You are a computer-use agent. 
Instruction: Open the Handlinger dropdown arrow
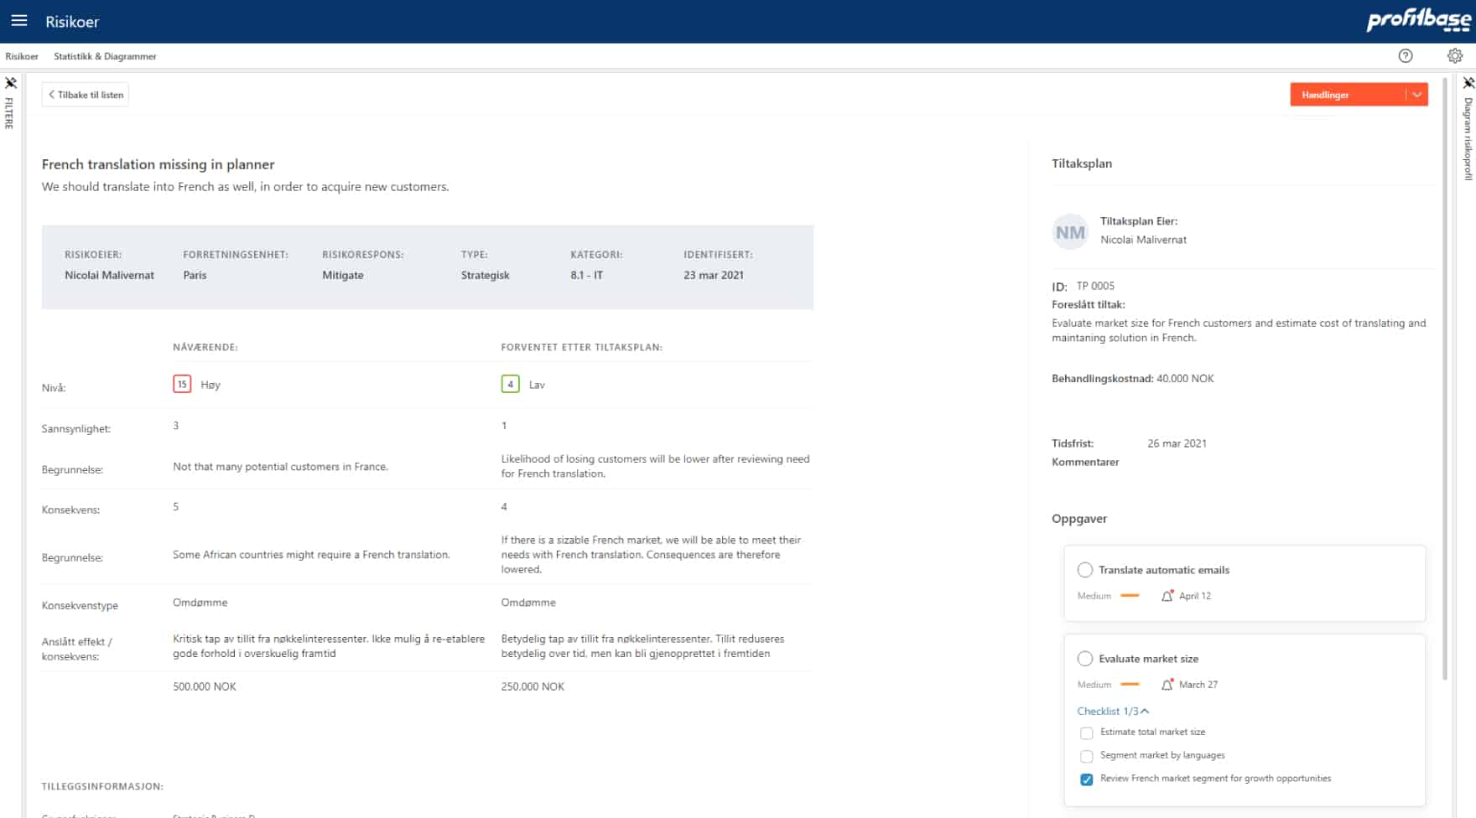(x=1416, y=95)
